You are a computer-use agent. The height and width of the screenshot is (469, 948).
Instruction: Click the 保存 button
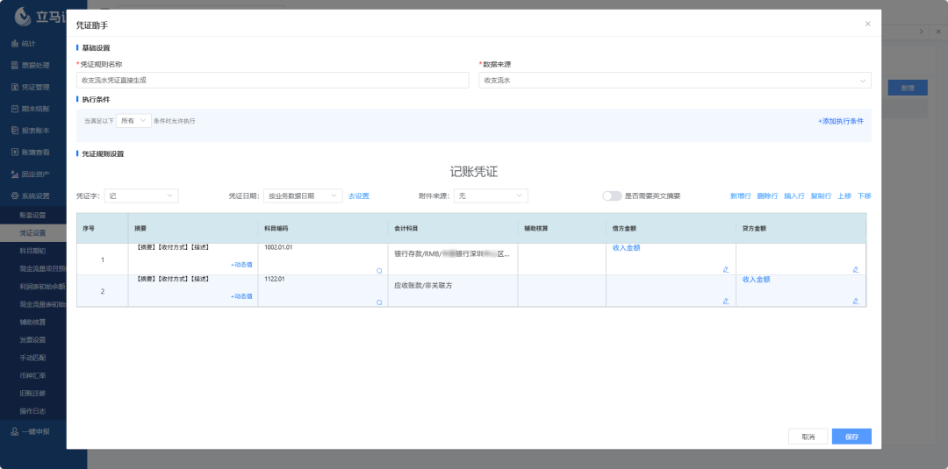tap(851, 437)
